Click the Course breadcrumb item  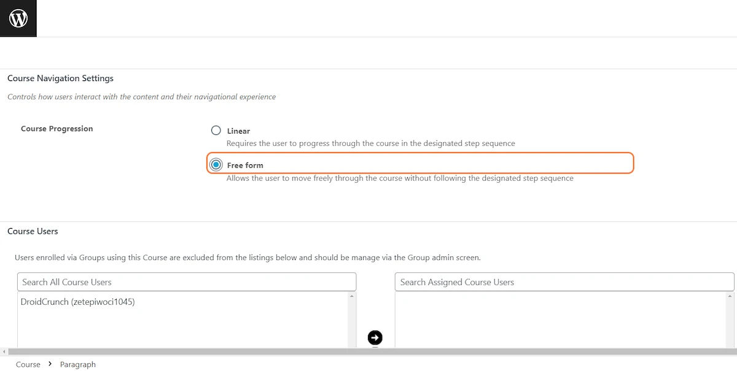(x=28, y=364)
